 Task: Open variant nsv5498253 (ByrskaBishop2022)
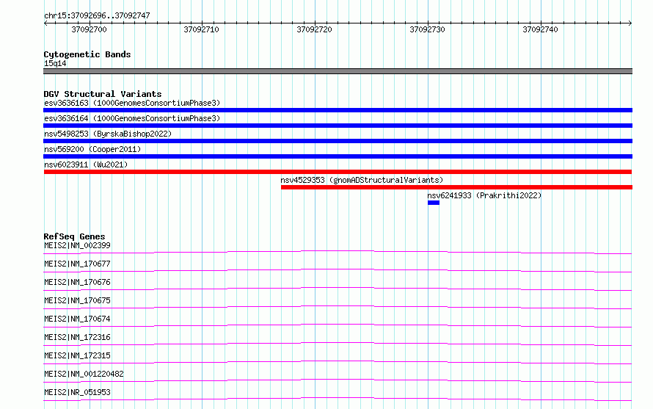point(108,134)
